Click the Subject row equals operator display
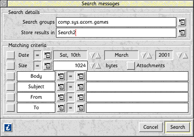Image resolution: width=194 pixels, height=137 pixels. pyautogui.click(x=71, y=87)
